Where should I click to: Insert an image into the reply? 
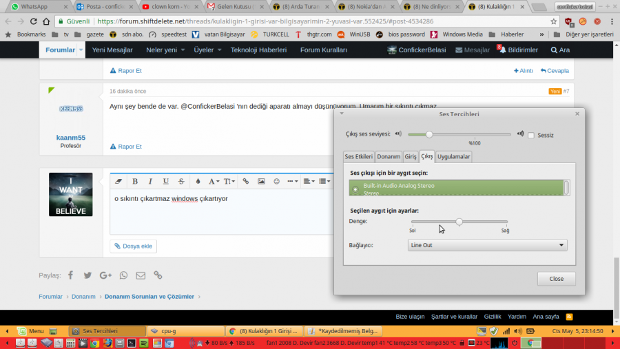point(261,182)
